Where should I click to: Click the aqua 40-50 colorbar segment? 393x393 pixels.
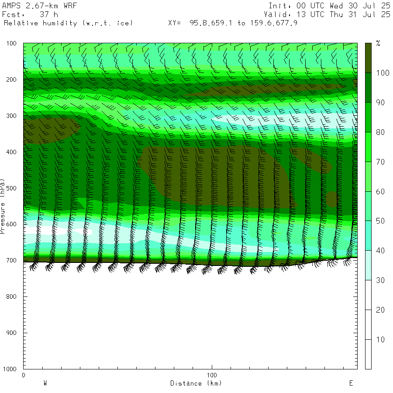click(368, 236)
